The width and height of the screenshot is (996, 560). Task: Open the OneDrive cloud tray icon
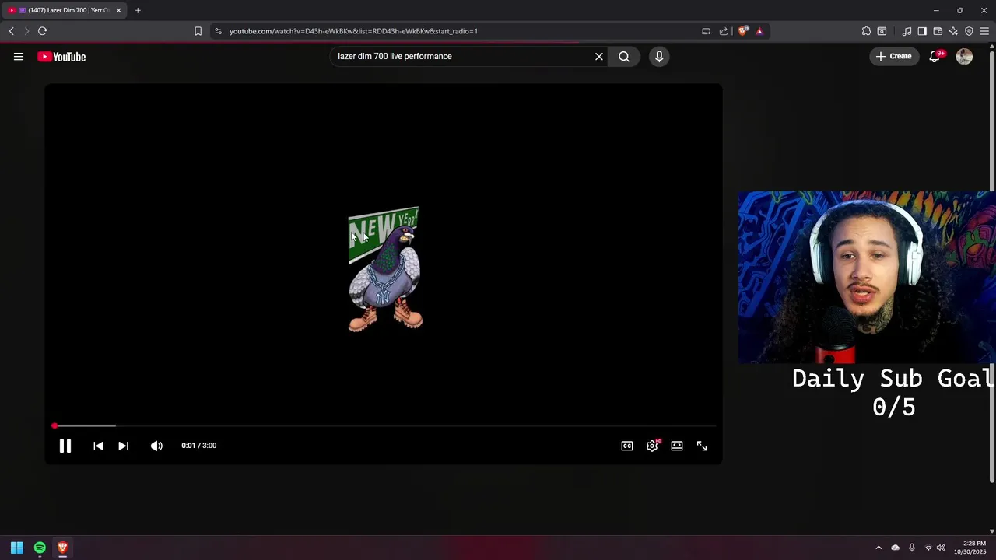click(x=895, y=548)
